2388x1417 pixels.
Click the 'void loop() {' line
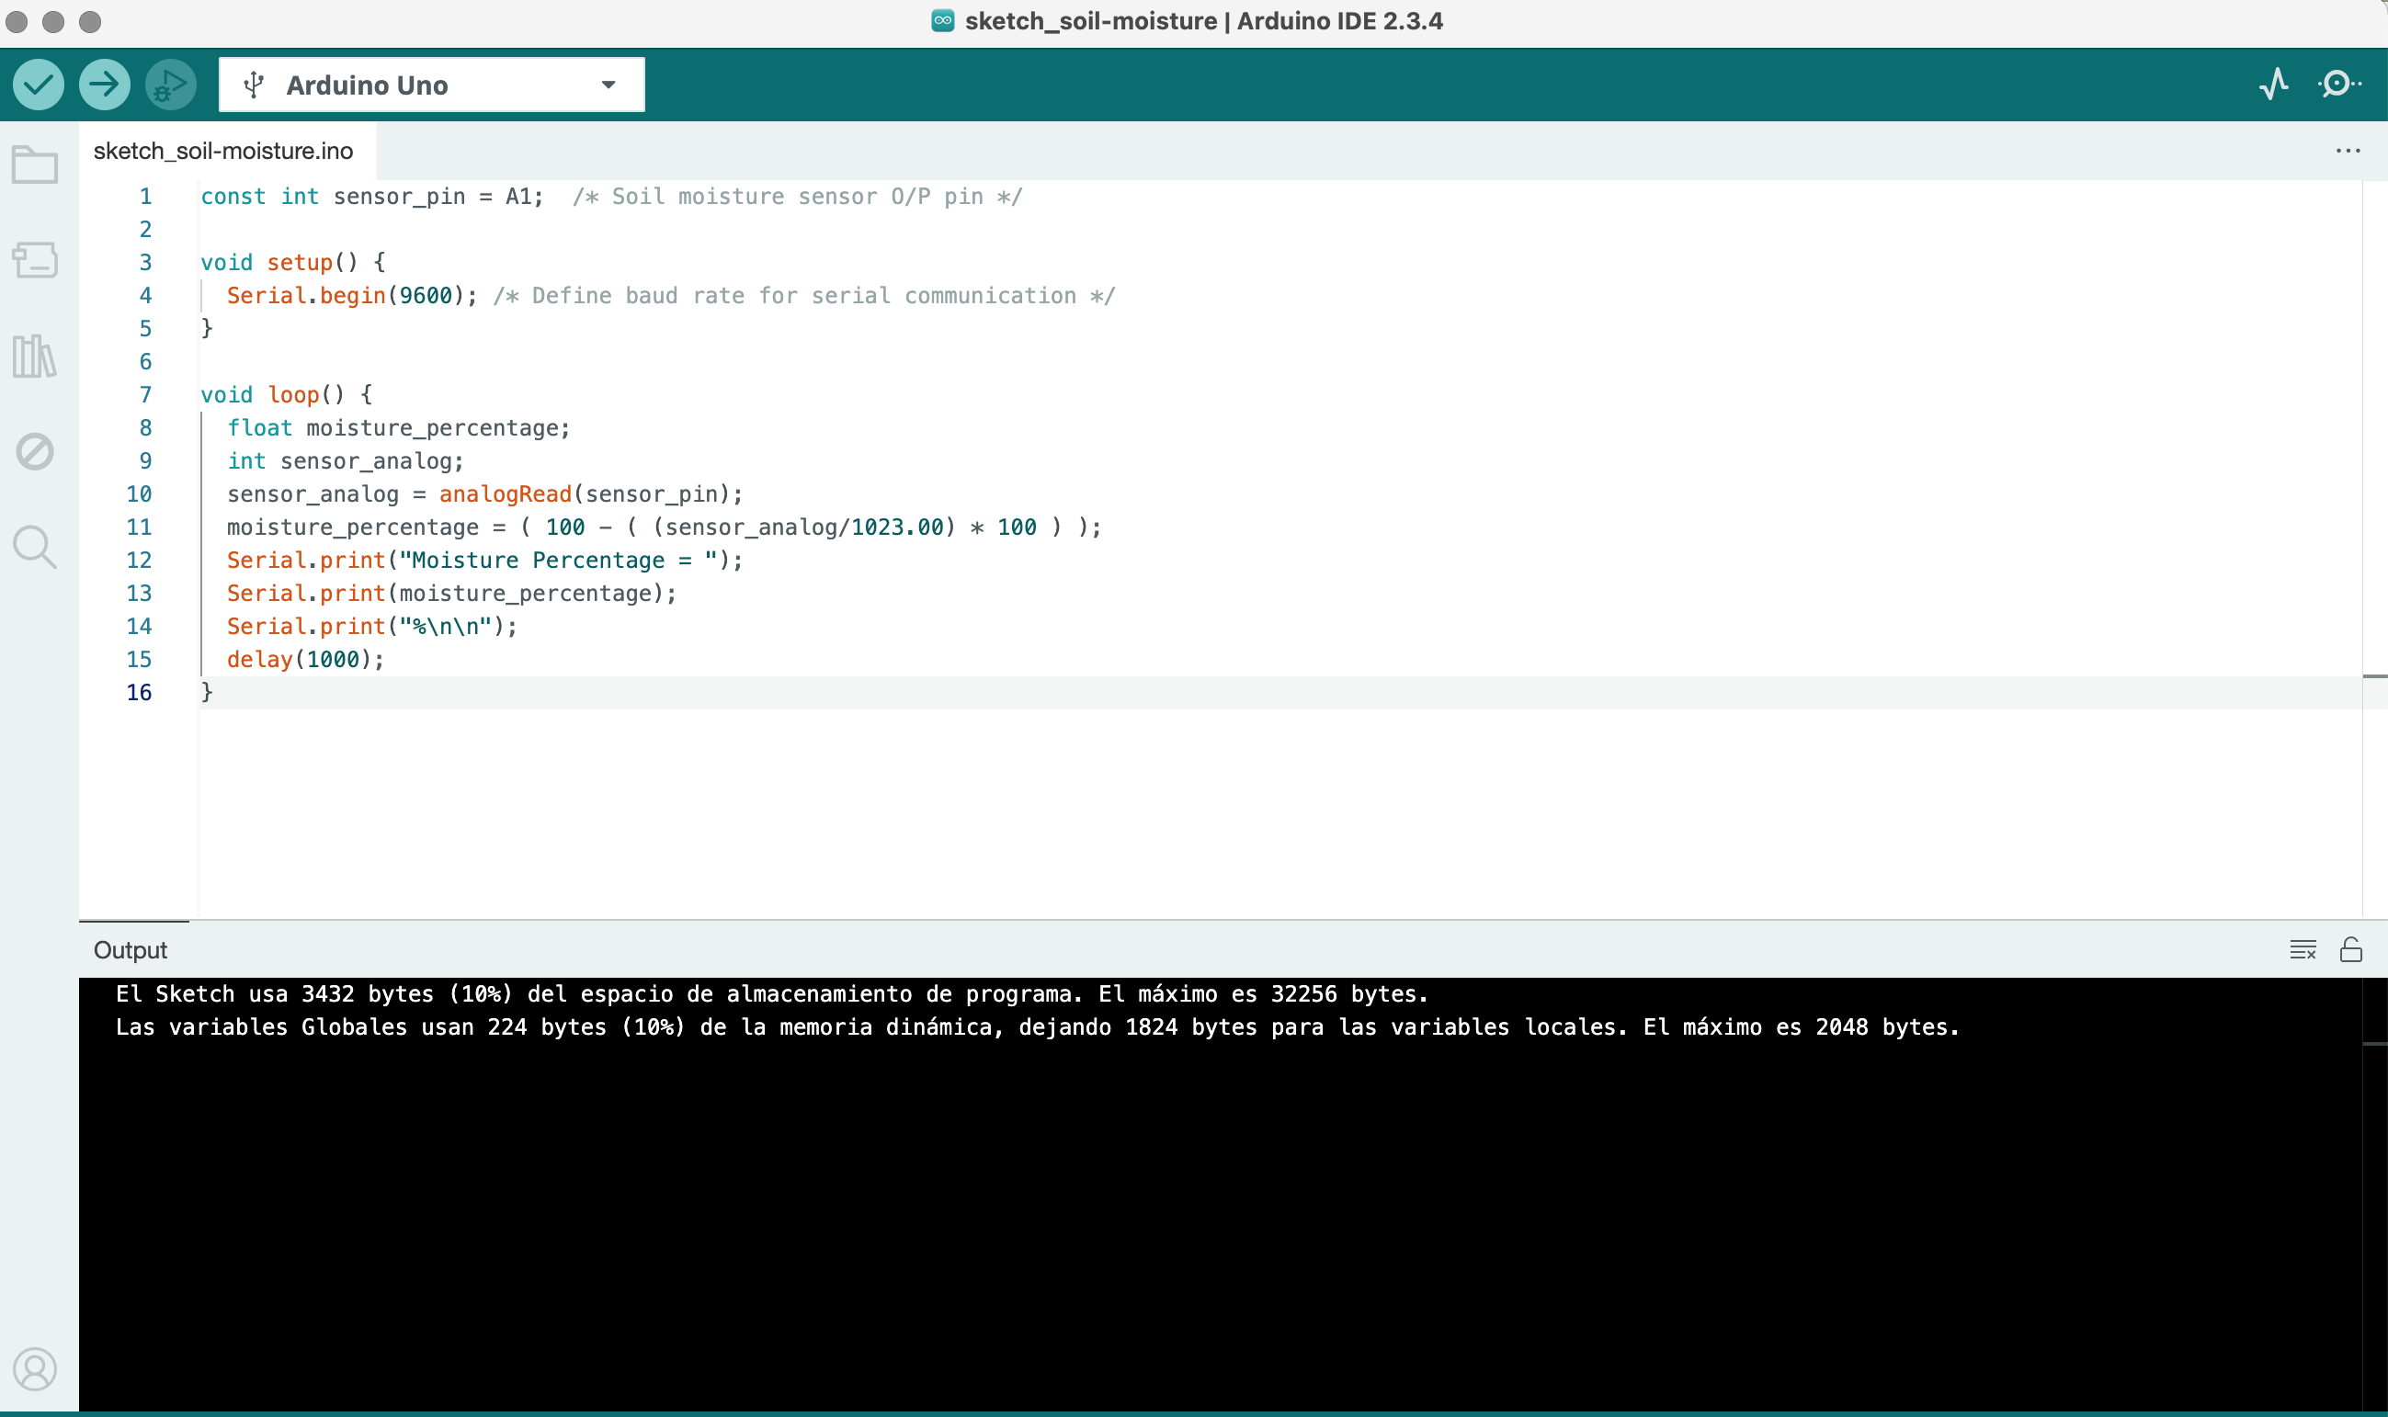(x=287, y=394)
